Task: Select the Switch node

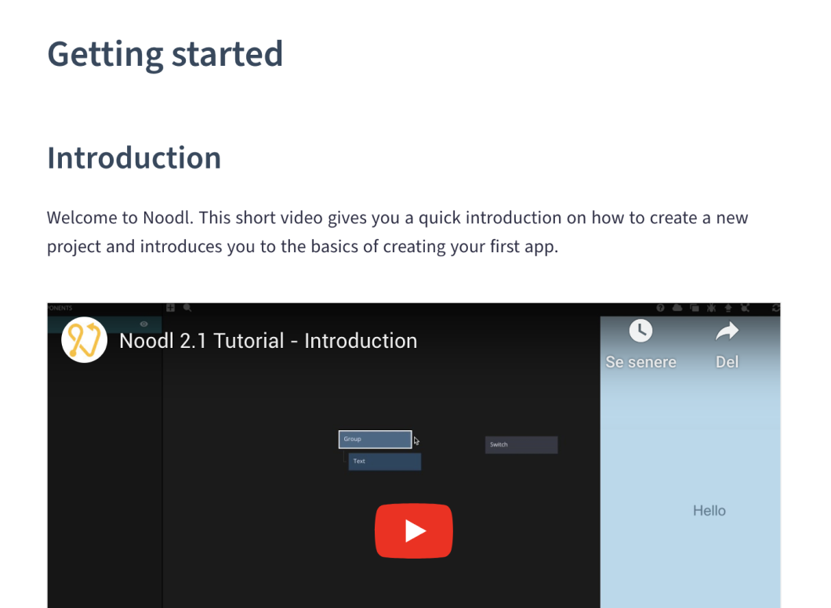Action: click(521, 445)
